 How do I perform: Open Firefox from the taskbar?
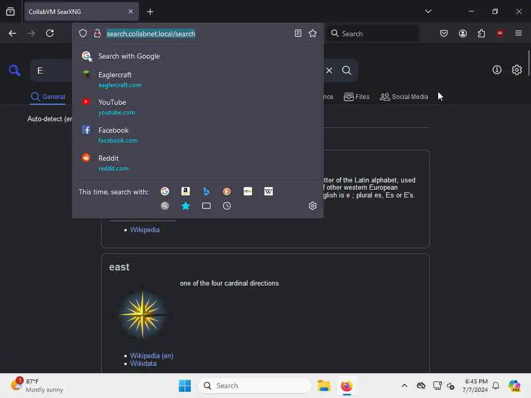(x=347, y=386)
